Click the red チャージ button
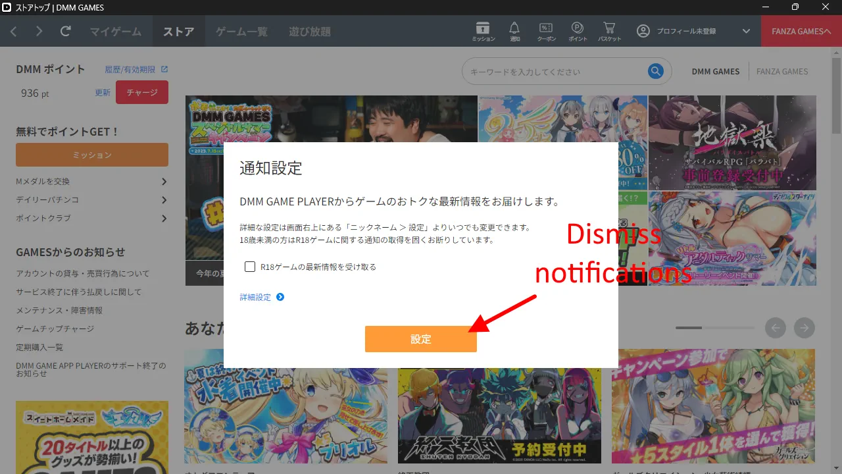 (142, 92)
